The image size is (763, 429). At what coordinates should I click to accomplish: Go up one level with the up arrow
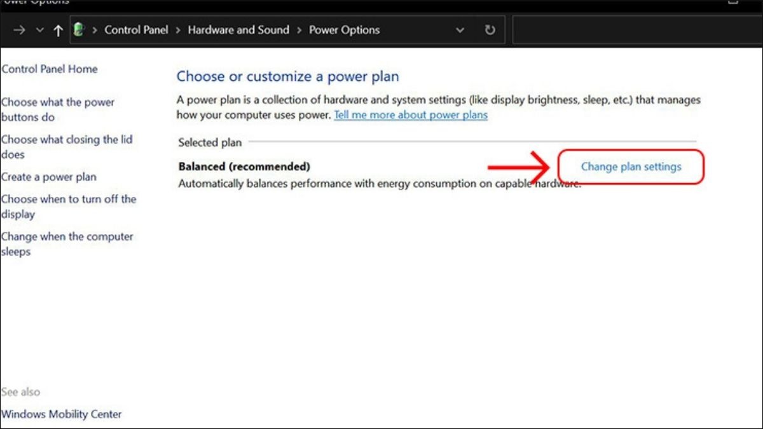point(58,30)
